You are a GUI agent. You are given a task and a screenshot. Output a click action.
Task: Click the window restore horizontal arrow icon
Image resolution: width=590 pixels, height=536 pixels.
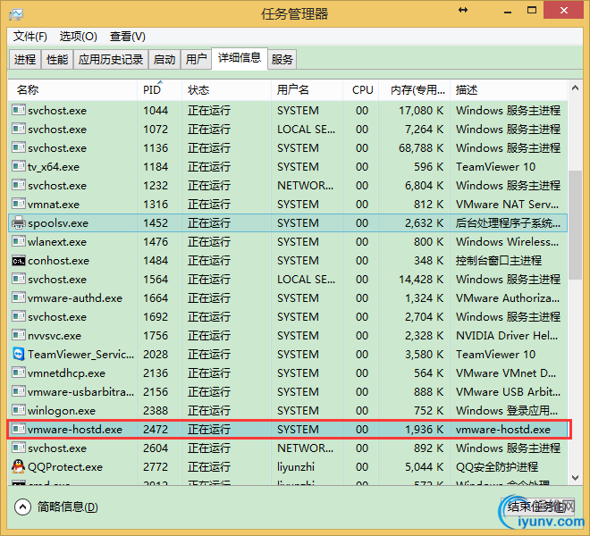coord(463,10)
